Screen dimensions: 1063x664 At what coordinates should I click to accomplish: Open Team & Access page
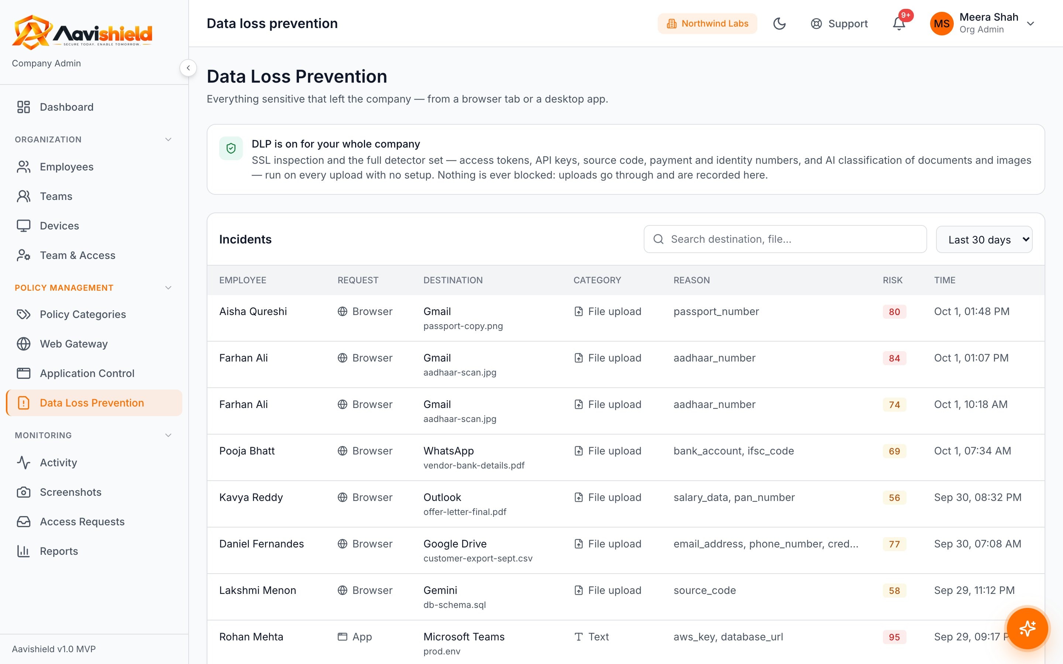94,255
